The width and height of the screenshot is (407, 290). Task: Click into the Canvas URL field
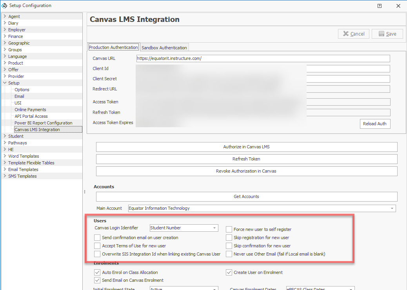[x=263, y=58]
